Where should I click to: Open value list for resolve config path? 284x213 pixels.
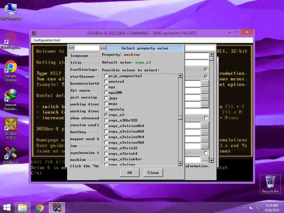coord(205,125)
